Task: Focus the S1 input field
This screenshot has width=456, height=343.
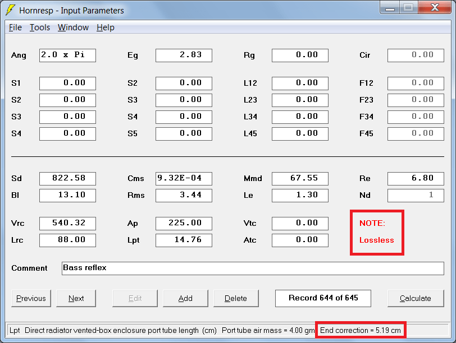Action: pos(67,84)
